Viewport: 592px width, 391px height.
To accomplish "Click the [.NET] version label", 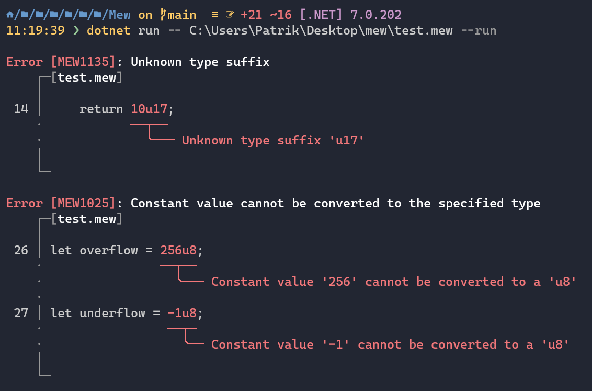I will point(321,15).
